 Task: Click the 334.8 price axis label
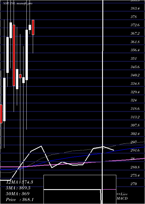click(135, 84)
